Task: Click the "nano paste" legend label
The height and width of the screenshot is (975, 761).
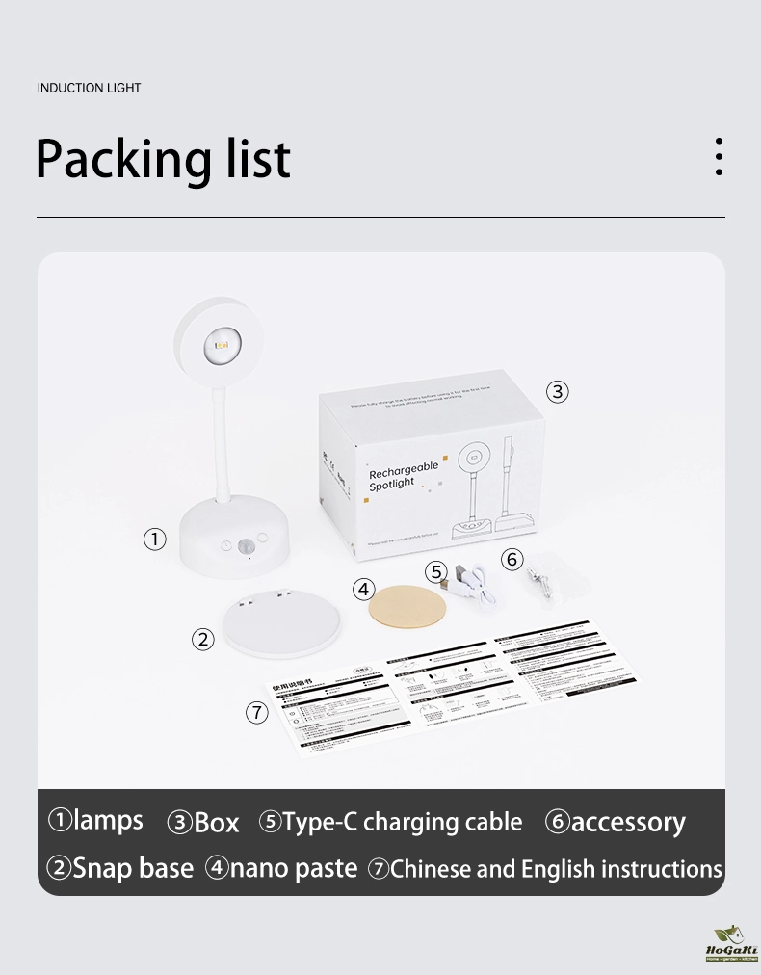Action: click(294, 868)
